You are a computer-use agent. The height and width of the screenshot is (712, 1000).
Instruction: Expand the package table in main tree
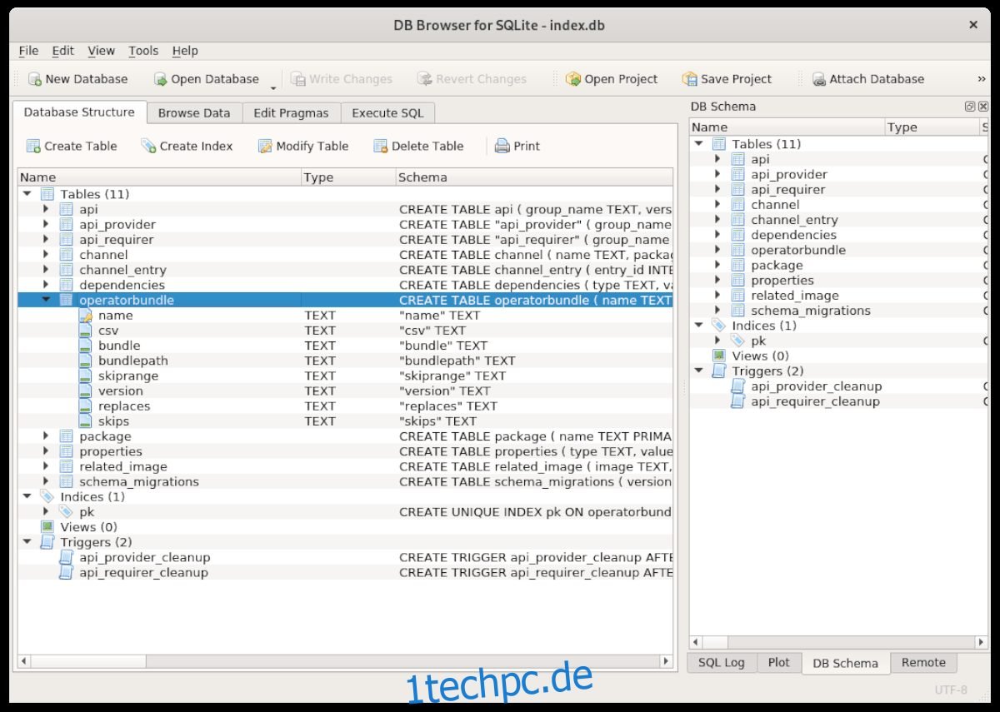(x=47, y=436)
